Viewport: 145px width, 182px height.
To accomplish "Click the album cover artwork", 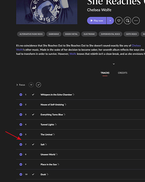I will 47,12.
